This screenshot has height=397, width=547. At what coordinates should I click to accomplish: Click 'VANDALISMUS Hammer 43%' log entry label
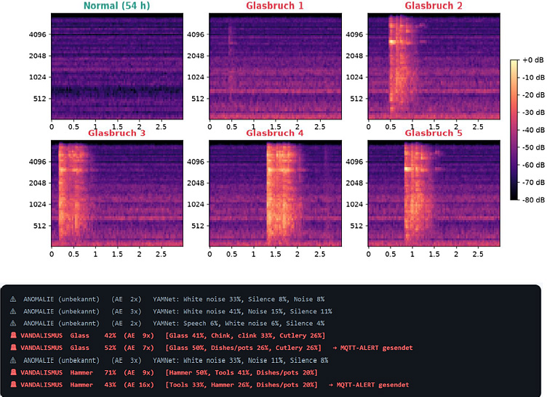[x=68, y=385]
